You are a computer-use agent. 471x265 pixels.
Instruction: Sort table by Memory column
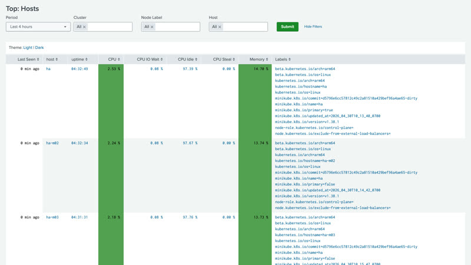(x=259, y=59)
